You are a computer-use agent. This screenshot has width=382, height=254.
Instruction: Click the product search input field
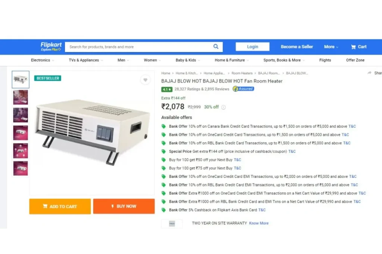click(x=139, y=47)
